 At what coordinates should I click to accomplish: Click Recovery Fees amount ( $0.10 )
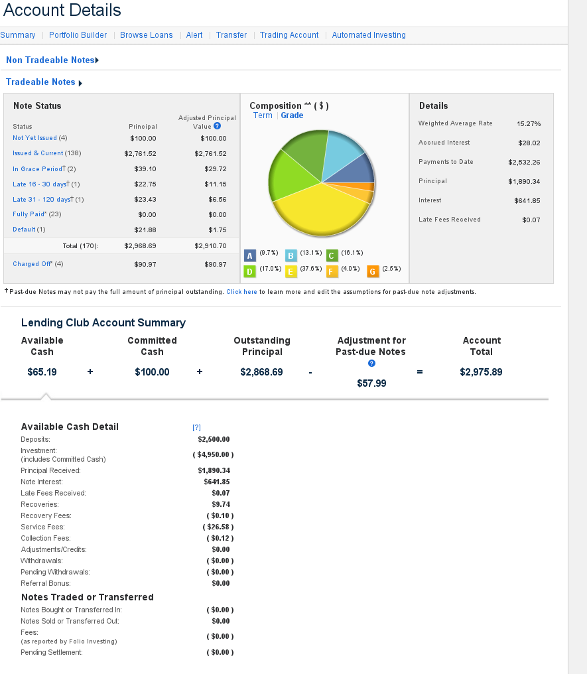(x=220, y=515)
